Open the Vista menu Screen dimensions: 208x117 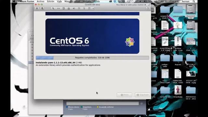[59, 1]
